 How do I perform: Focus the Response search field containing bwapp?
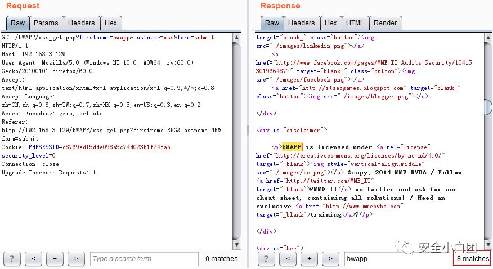tap(397, 259)
